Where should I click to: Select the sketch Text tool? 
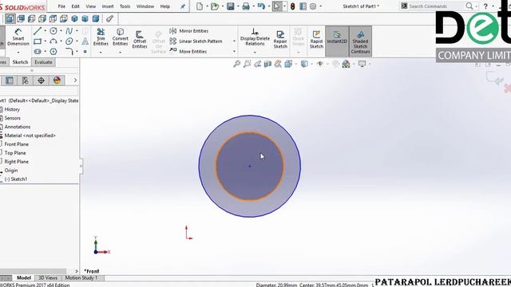[85, 41]
